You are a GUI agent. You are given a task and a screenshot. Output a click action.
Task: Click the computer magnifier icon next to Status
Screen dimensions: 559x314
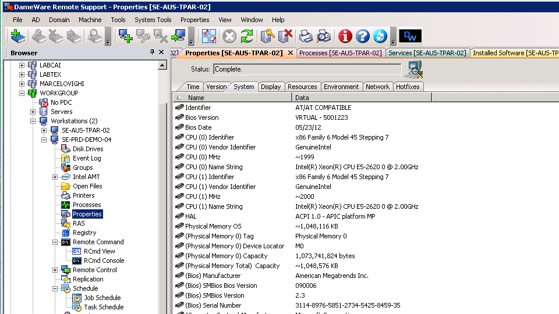[414, 69]
